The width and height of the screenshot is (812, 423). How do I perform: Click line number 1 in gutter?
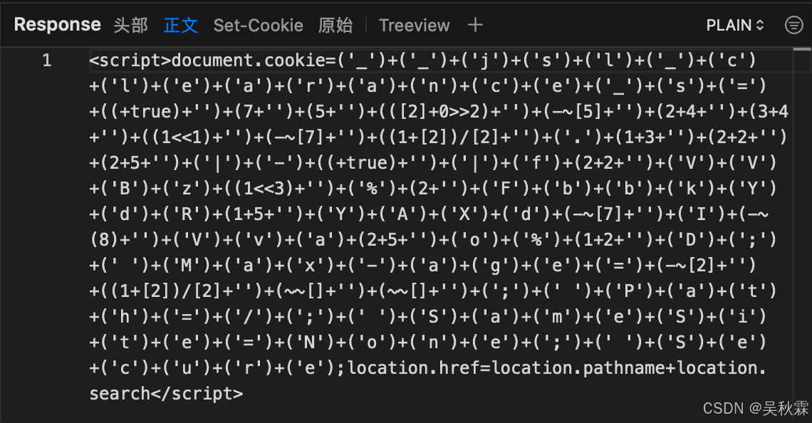[x=46, y=61]
